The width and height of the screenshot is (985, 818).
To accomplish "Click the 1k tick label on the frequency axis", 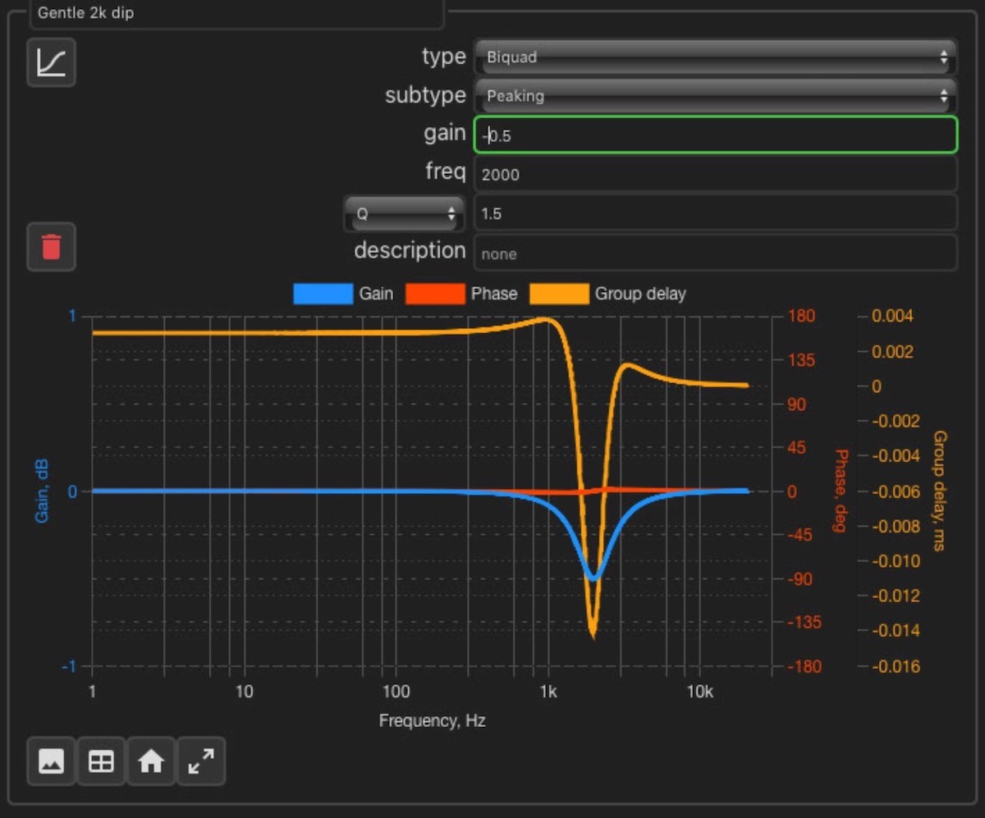I will coord(548,692).
